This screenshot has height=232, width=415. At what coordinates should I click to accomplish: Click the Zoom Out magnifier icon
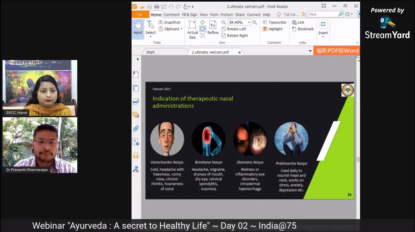click(x=223, y=22)
